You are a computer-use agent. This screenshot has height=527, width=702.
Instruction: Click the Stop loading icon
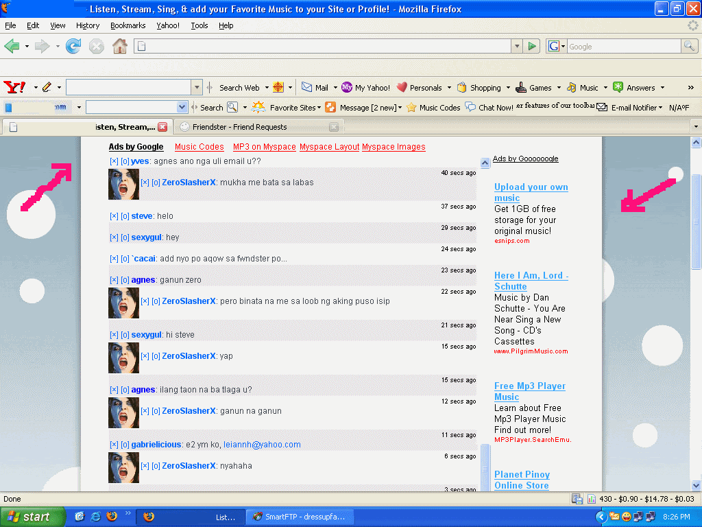[x=96, y=46]
